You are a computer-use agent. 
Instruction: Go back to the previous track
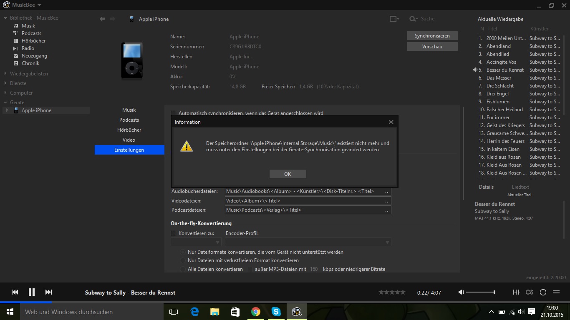[x=15, y=292]
